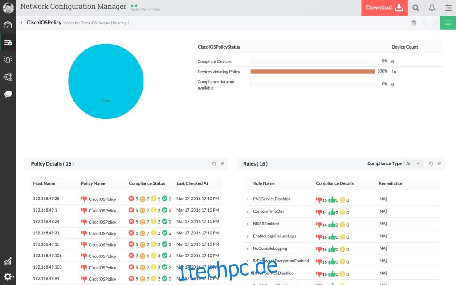Viewport: 456px width, 285px height.
Task: Click the Remediation column header
Action: click(391, 183)
